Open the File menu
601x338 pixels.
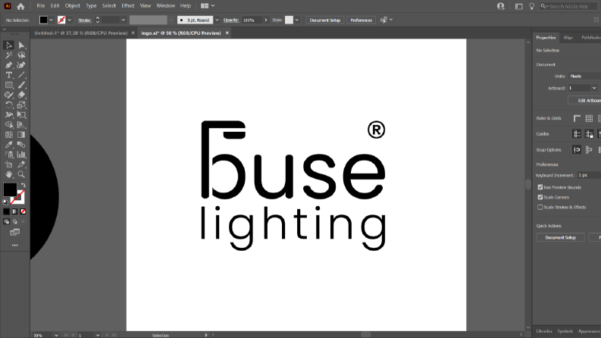pyautogui.click(x=41, y=6)
